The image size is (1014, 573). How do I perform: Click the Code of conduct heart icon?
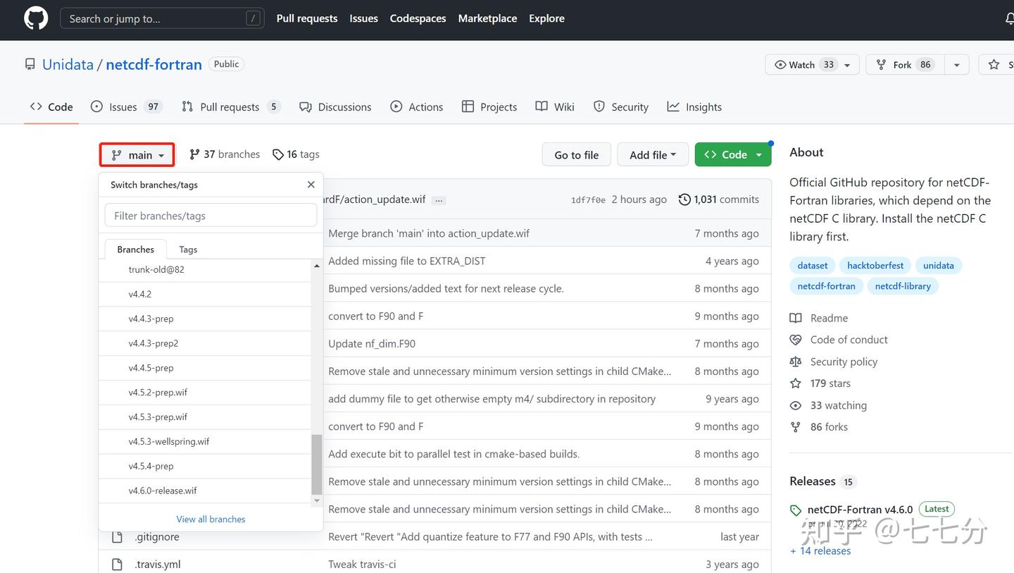pos(796,340)
